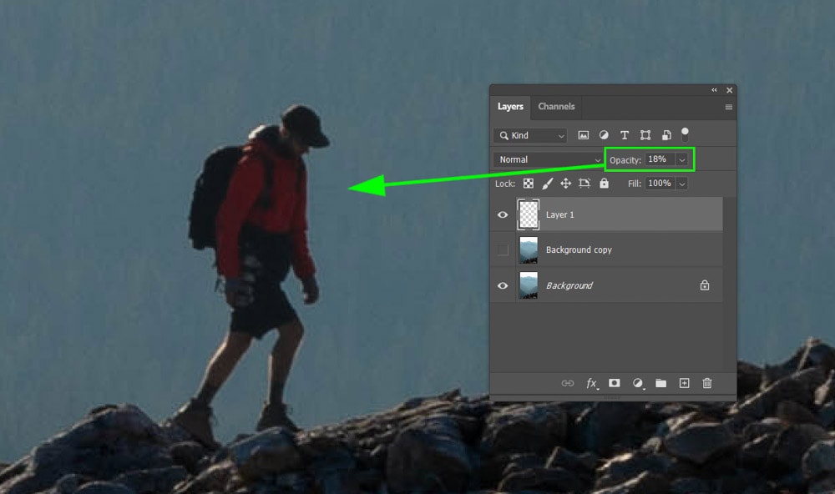Select the 'Layer 1' name text

coord(559,214)
